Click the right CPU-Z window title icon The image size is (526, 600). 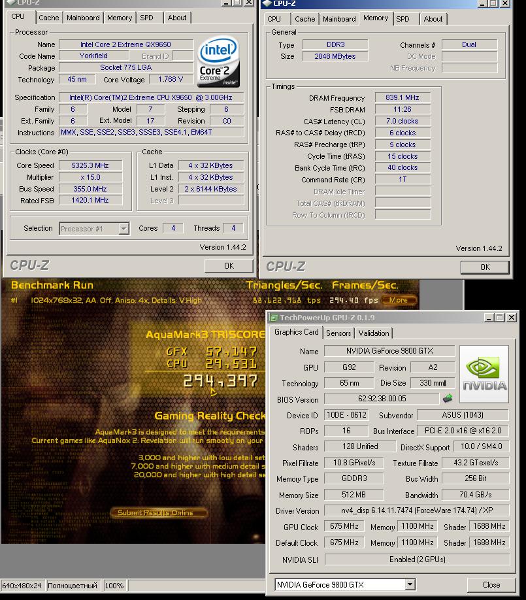tap(267, 3)
